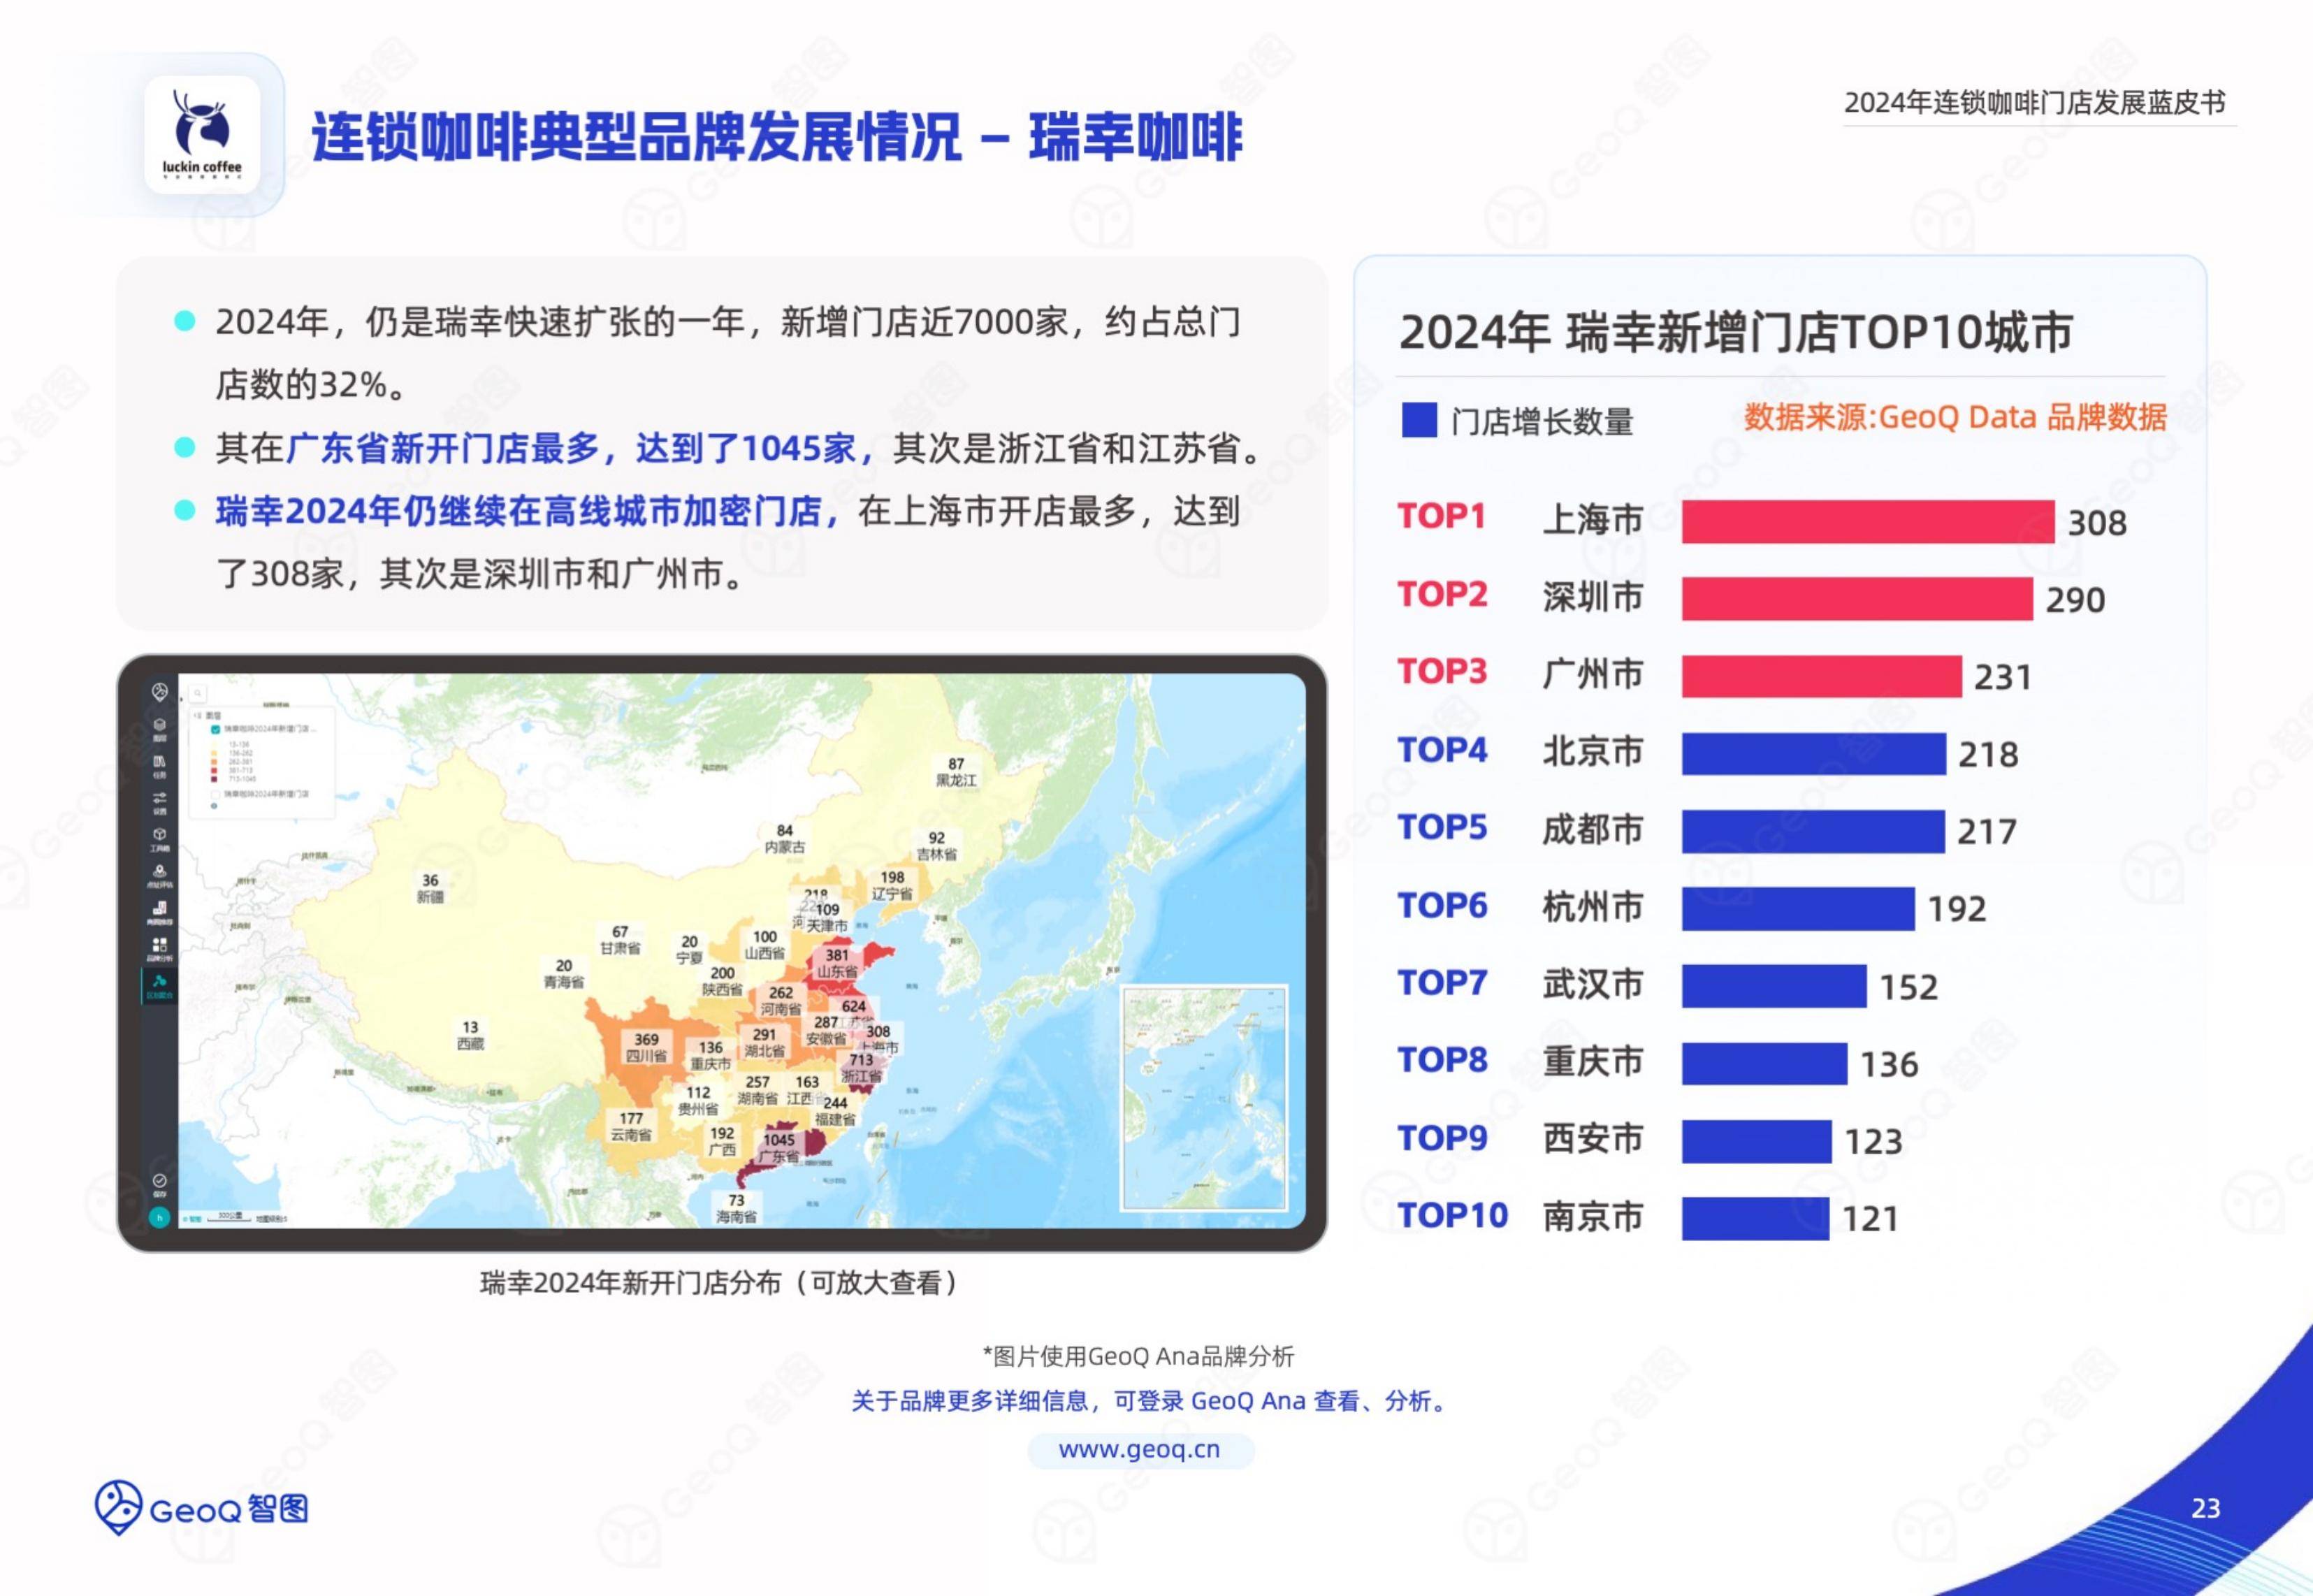Click the TOP10 rank label
The height and width of the screenshot is (1596, 2313).
point(1452,1215)
